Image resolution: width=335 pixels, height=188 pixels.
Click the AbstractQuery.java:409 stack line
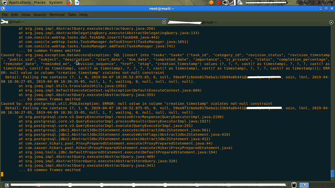coord(87,156)
